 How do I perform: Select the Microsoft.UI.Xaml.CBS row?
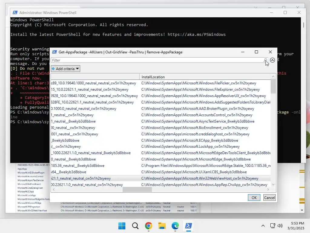[x=160, y=172]
